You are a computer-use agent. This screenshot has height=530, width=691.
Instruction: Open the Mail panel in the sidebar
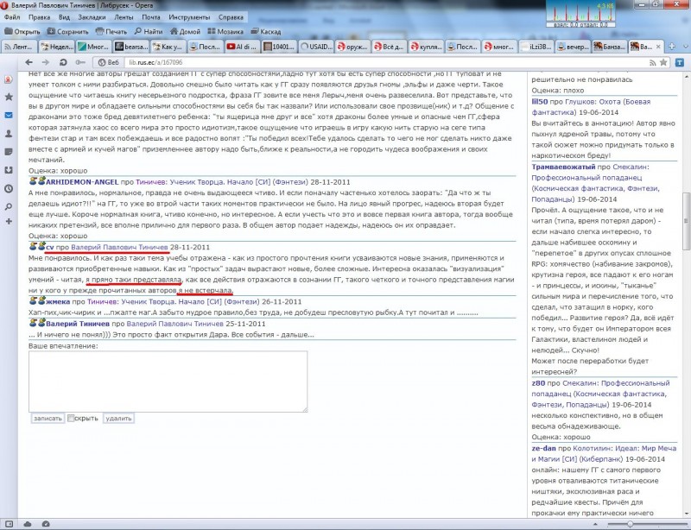pyautogui.click(x=9, y=114)
